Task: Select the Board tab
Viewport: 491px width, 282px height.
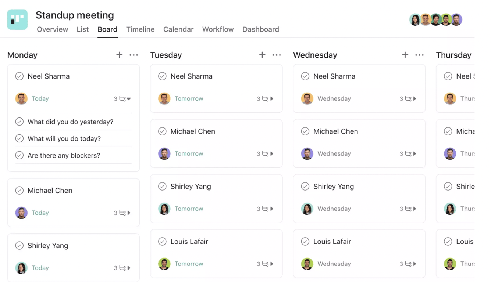Action: [x=107, y=29]
